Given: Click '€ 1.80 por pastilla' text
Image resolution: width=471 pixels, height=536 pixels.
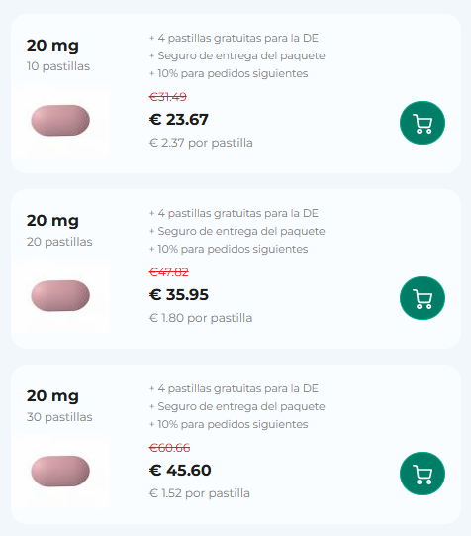Looking at the screenshot, I should pos(201,318).
